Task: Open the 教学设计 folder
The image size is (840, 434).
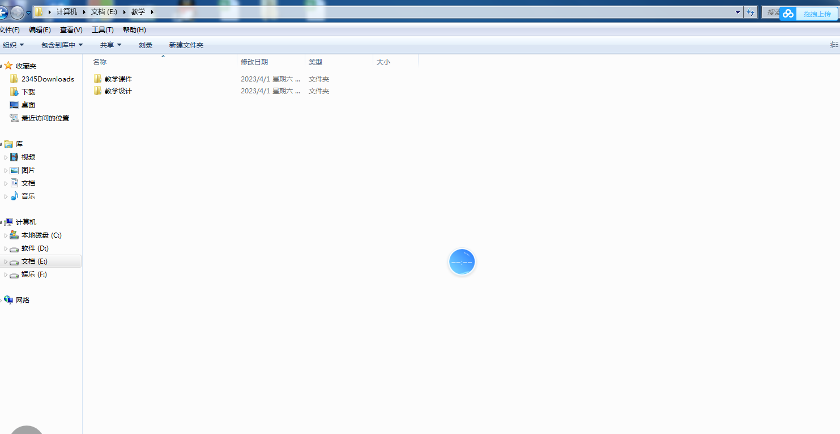Action: (118, 91)
